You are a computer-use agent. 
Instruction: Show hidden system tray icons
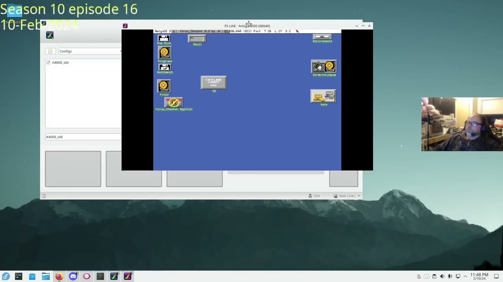[x=465, y=277]
